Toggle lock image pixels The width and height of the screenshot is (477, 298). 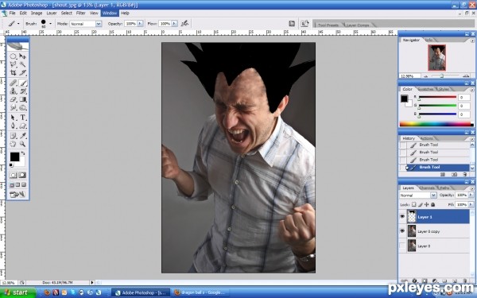click(421, 205)
